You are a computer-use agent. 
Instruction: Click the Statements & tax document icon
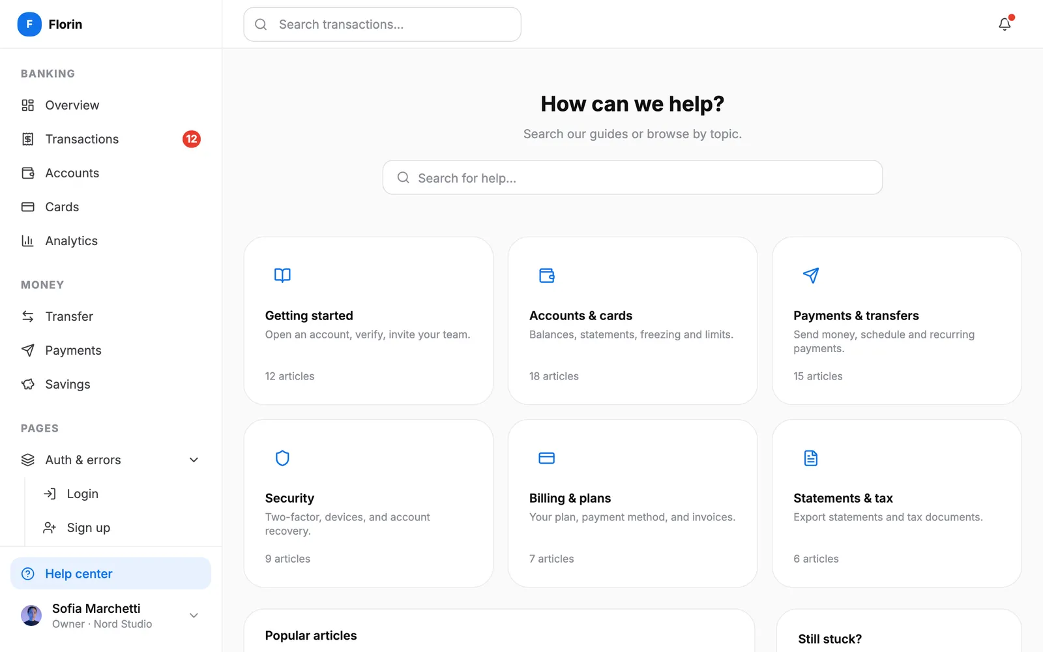click(x=811, y=458)
